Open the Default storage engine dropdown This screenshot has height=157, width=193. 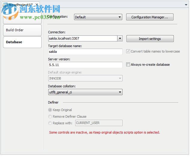[x=85, y=78]
